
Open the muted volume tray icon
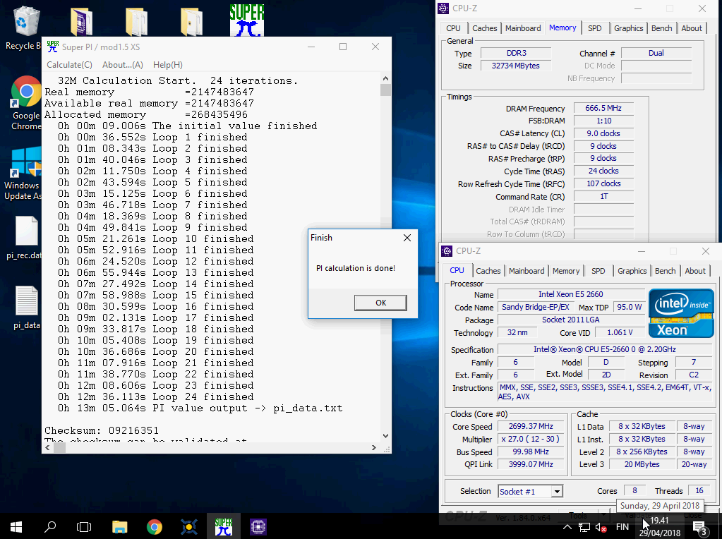601,527
